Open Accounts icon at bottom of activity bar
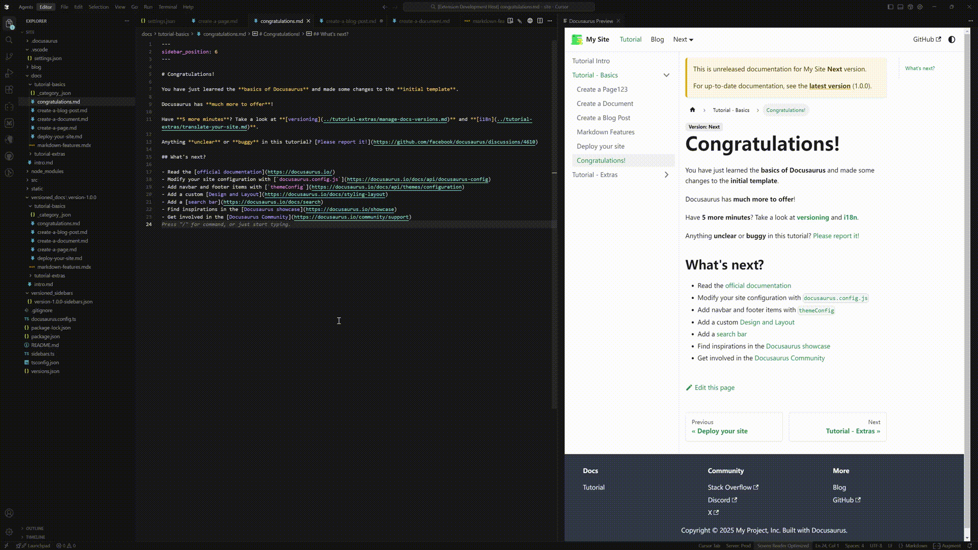The image size is (978, 550). coord(9,513)
